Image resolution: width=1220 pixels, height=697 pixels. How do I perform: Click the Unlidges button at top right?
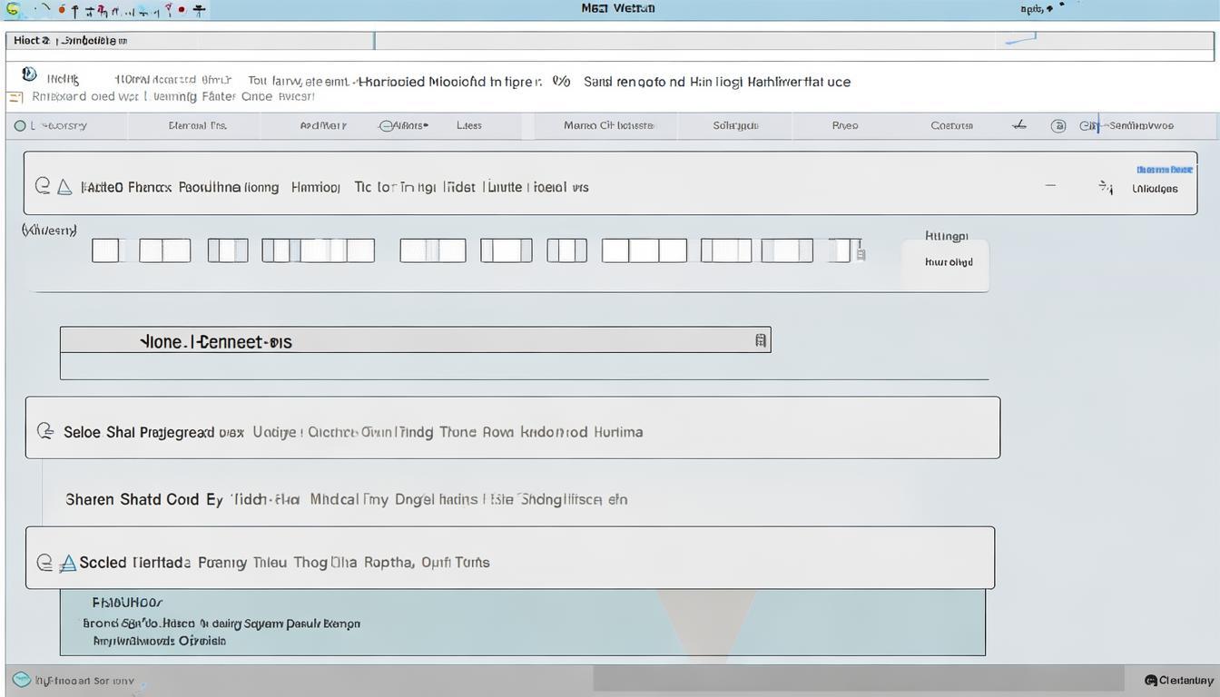click(1155, 189)
